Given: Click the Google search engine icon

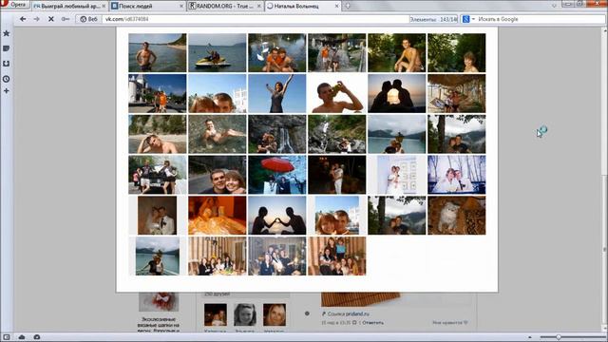Looking at the screenshot, I should coord(466,19).
